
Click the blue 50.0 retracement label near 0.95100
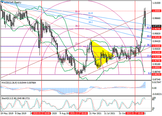point(149,36)
